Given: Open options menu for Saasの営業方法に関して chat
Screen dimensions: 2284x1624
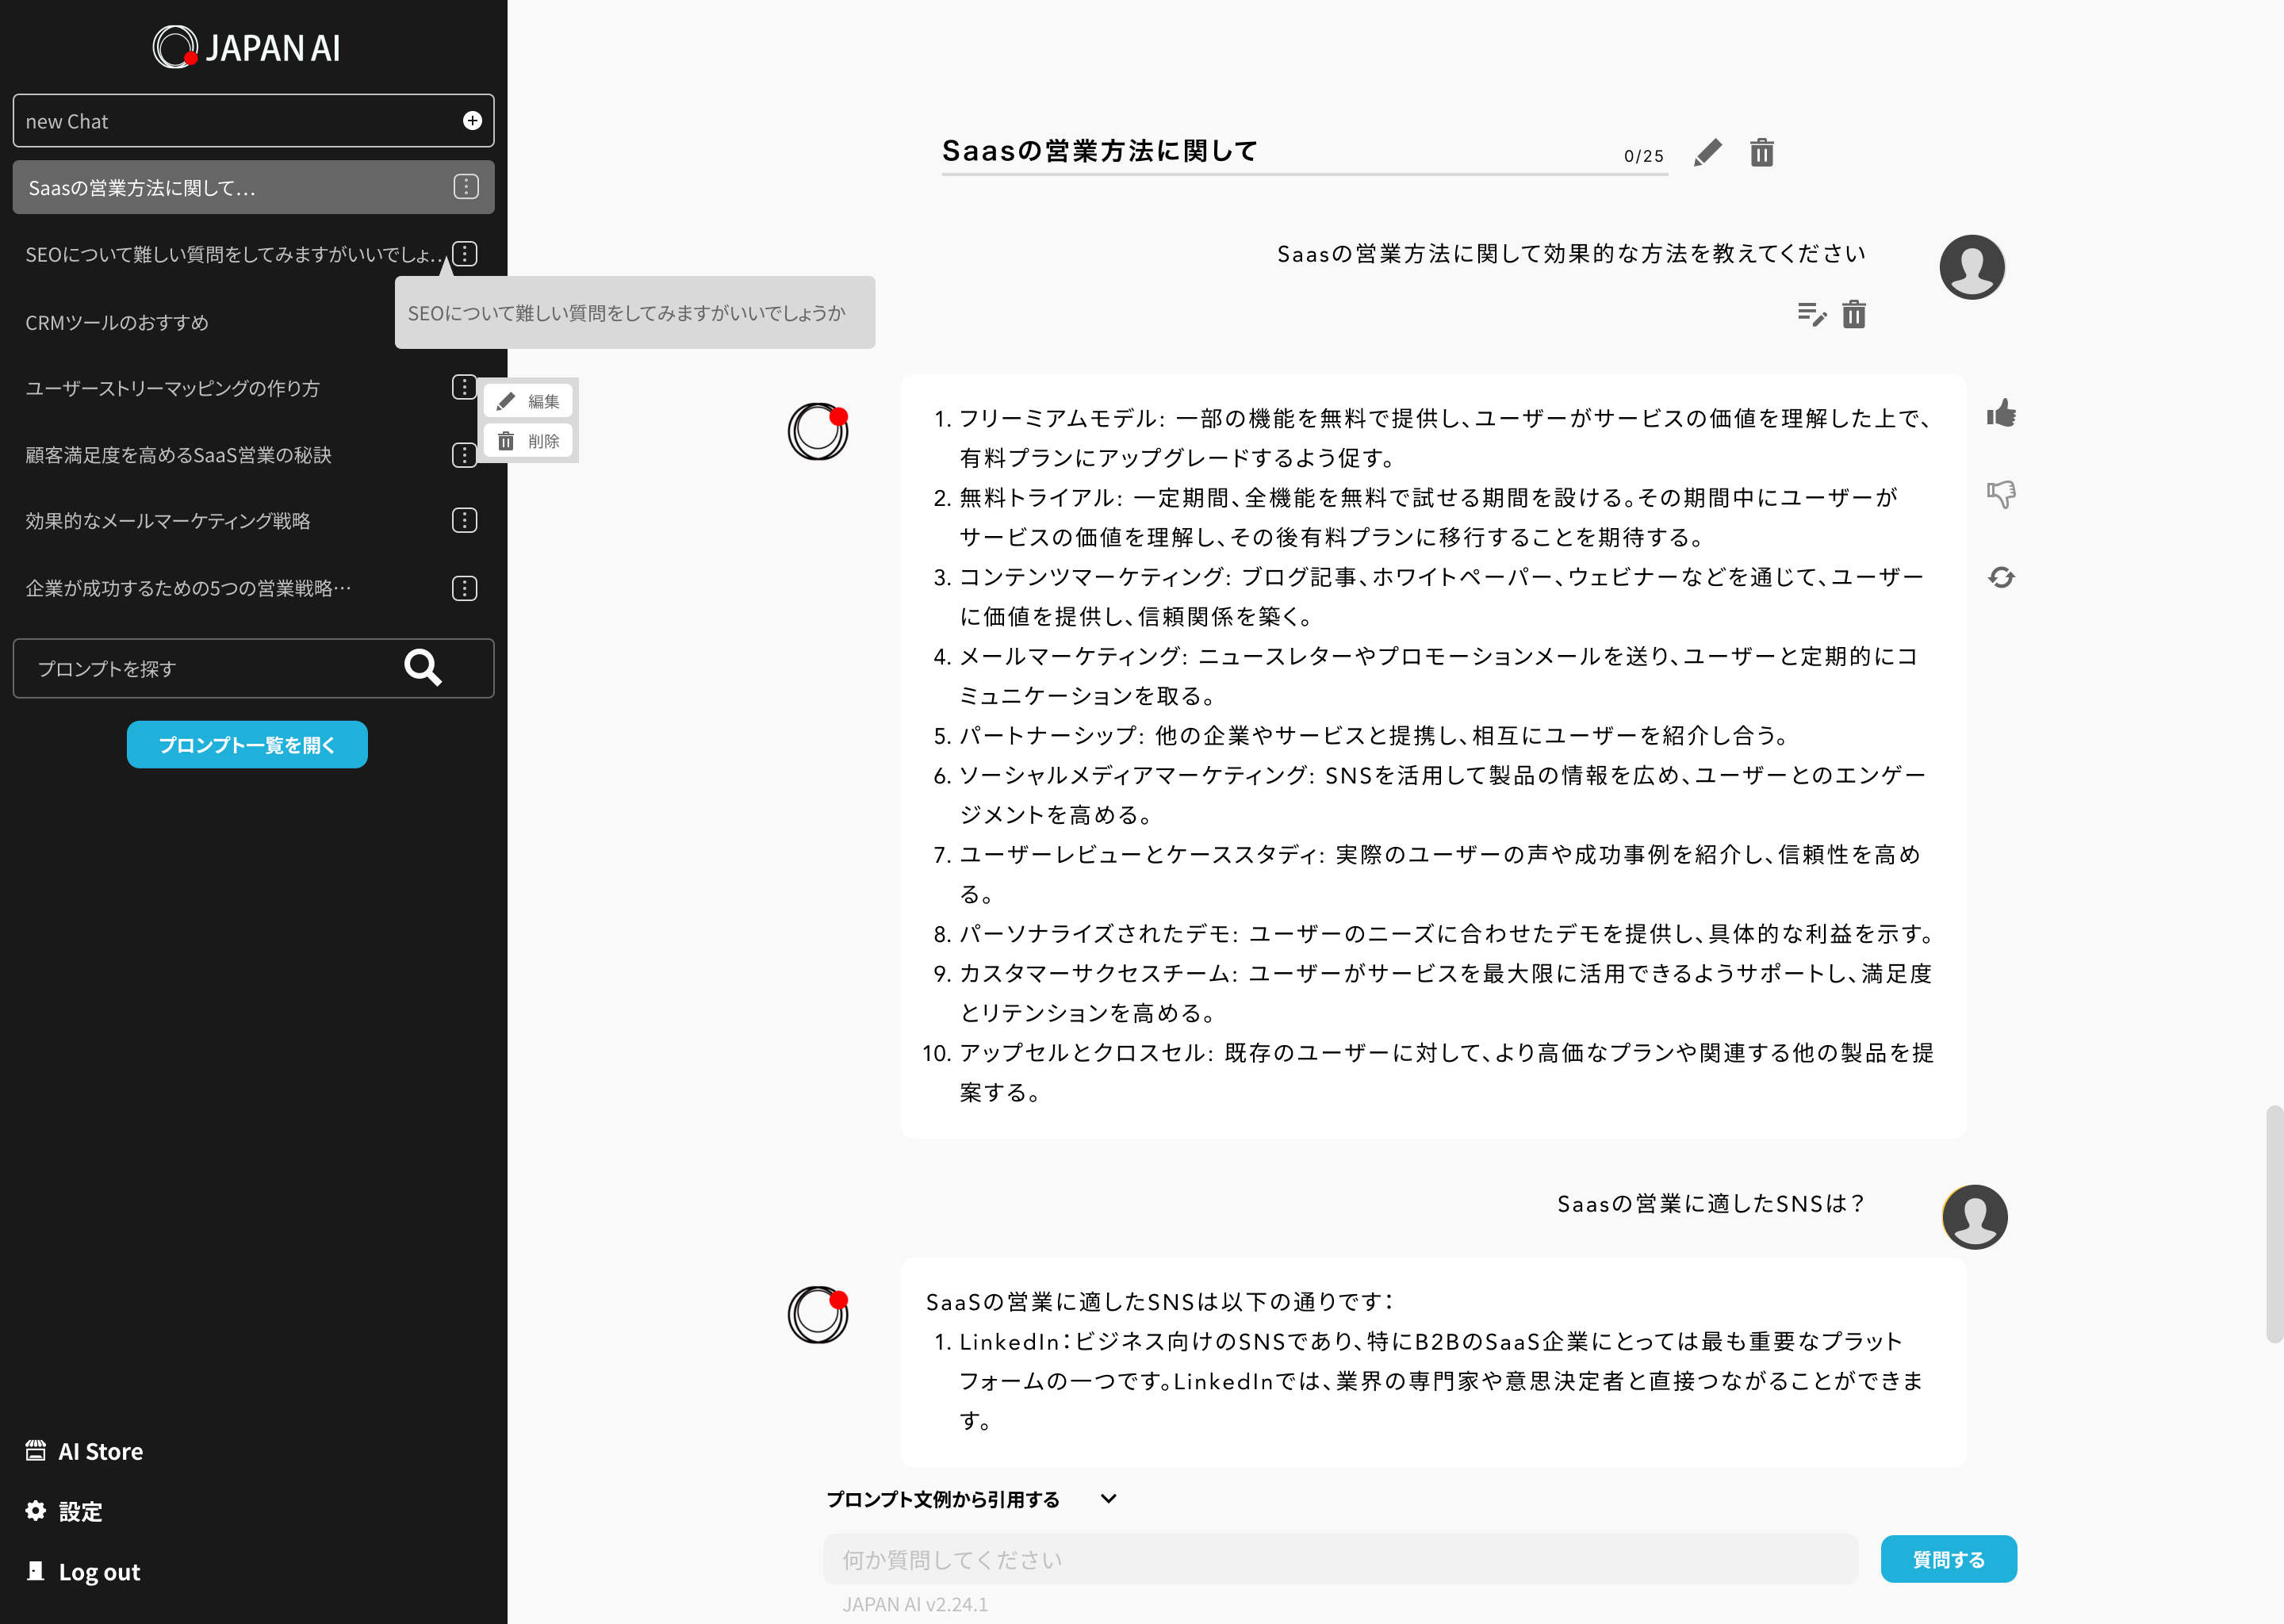Looking at the screenshot, I should pyautogui.click(x=465, y=187).
